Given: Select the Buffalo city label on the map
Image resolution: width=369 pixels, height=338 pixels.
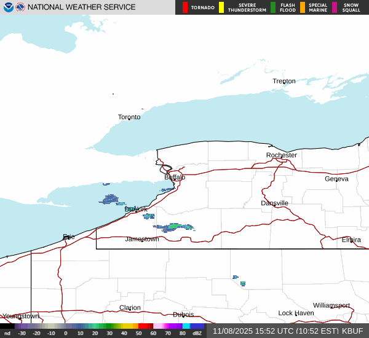Looking at the screenshot, I should coord(175,177).
